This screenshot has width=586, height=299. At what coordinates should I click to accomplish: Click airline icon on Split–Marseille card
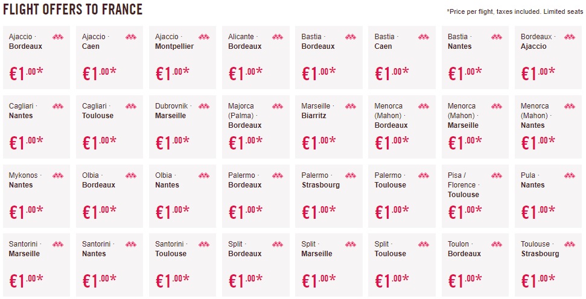tap(350, 245)
